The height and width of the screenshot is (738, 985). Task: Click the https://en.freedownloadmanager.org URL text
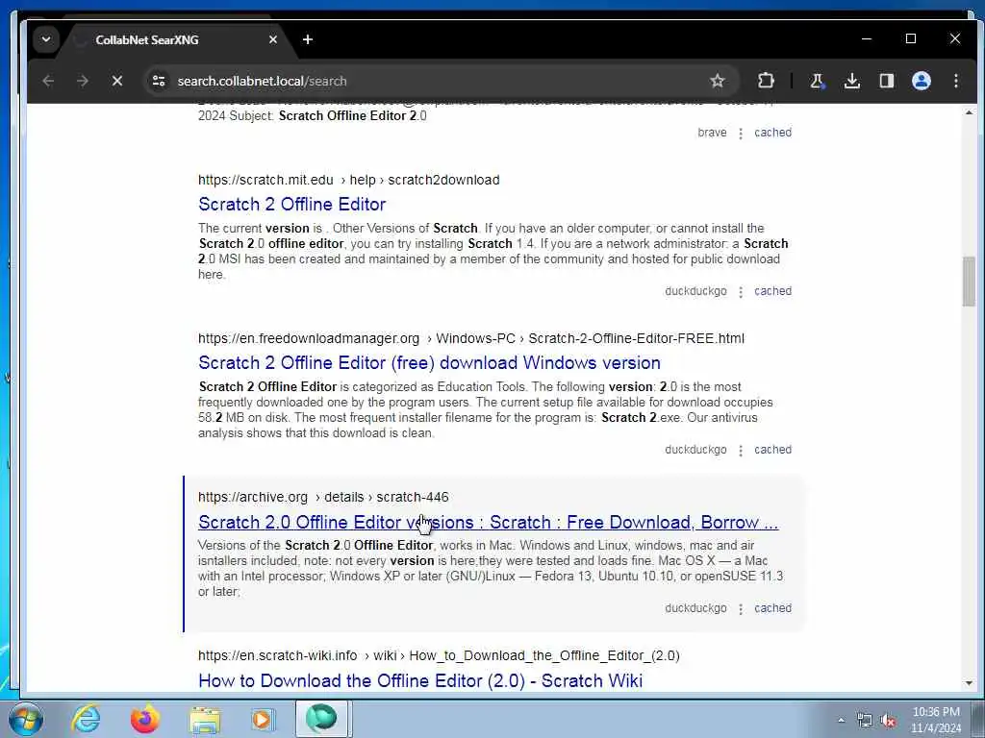point(309,339)
